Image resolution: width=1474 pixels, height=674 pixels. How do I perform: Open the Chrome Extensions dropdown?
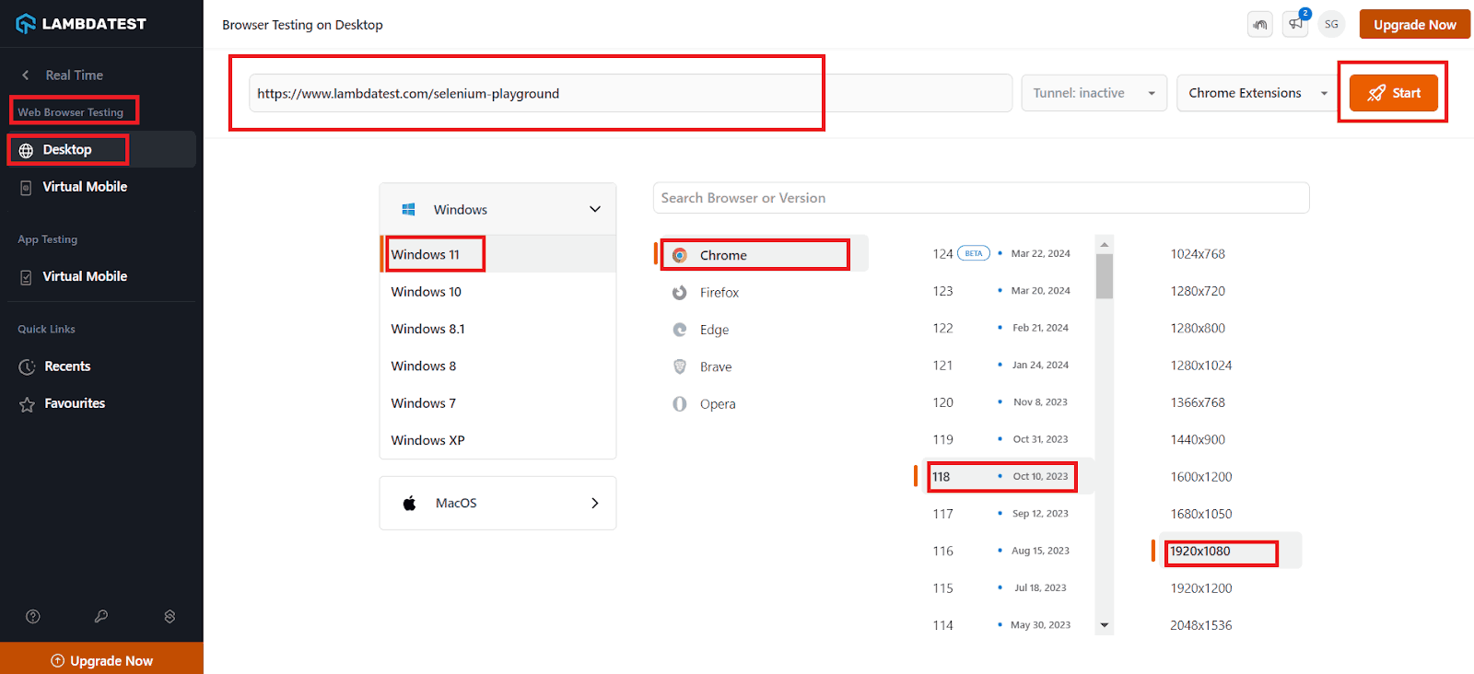coord(1258,93)
